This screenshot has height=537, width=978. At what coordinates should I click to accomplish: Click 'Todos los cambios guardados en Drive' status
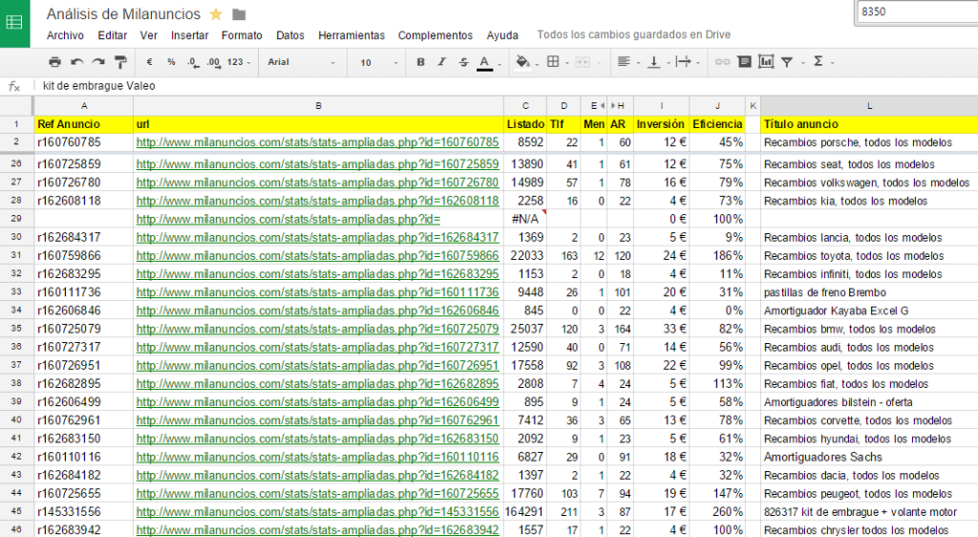coord(634,35)
